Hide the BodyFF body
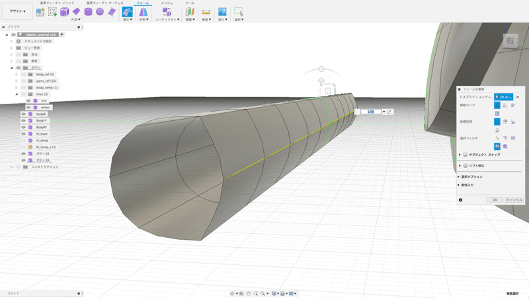Image resolution: width=529 pixels, height=298 pixels. tap(23, 121)
